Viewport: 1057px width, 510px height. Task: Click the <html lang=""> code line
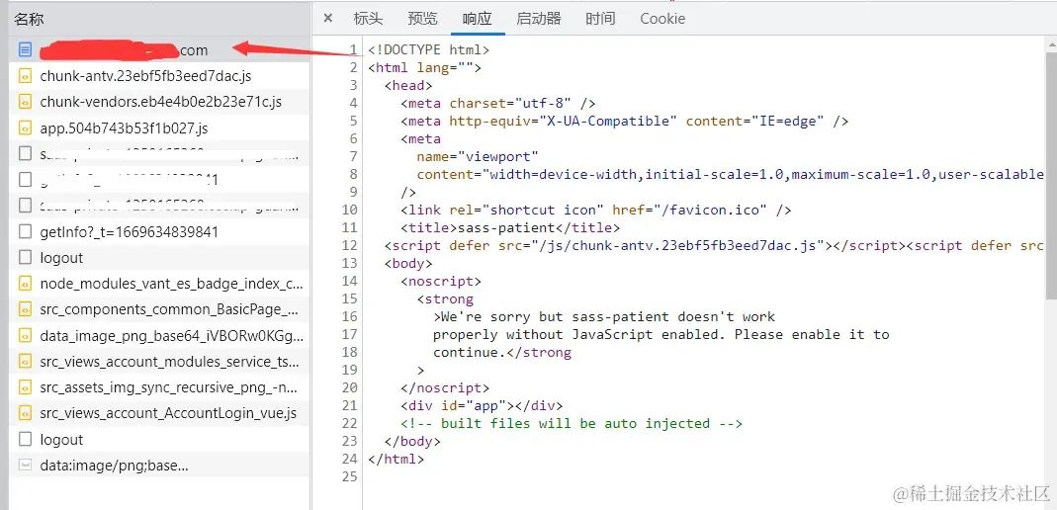[x=425, y=67]
